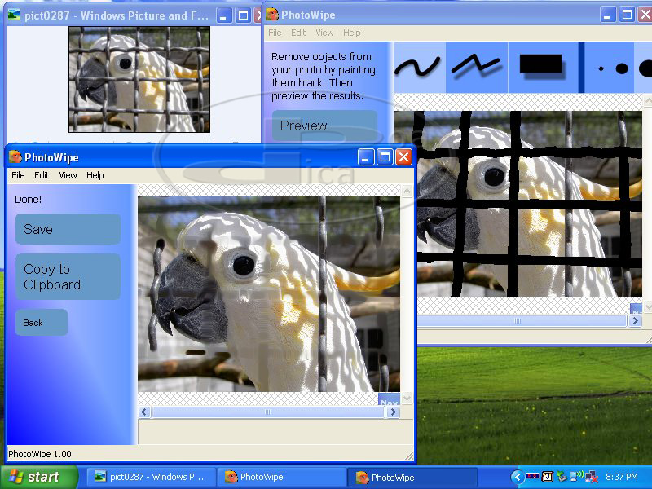Choose the smallest brush size dot
652x489 pixels.
pyautogui.click(x=601, y=69)
